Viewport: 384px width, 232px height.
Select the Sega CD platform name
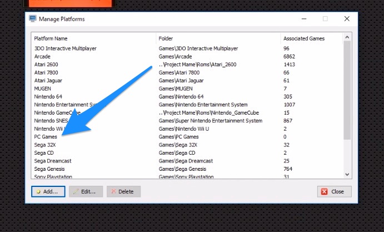point(44,153)
